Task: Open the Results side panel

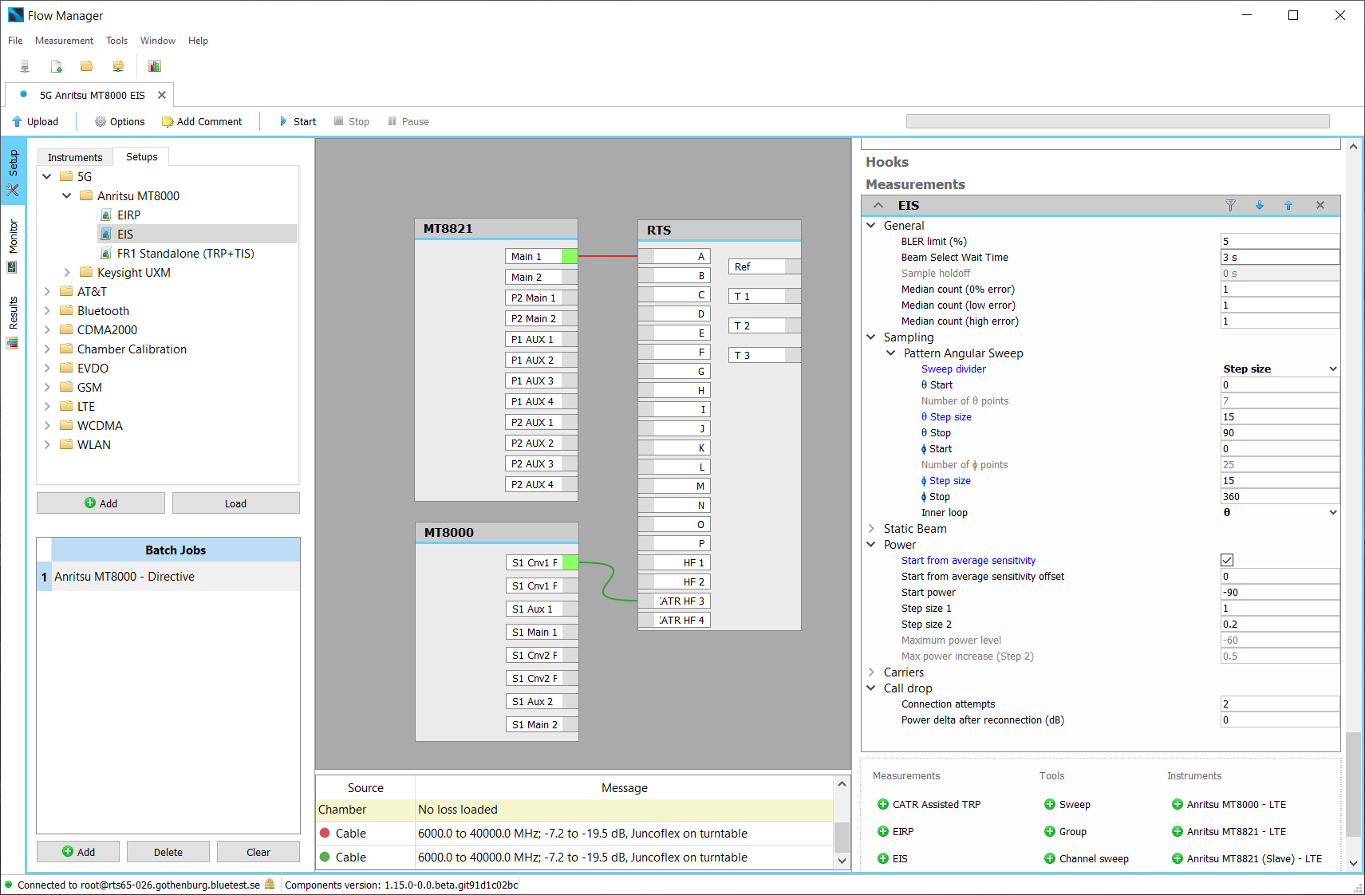Action: point(13,322)
